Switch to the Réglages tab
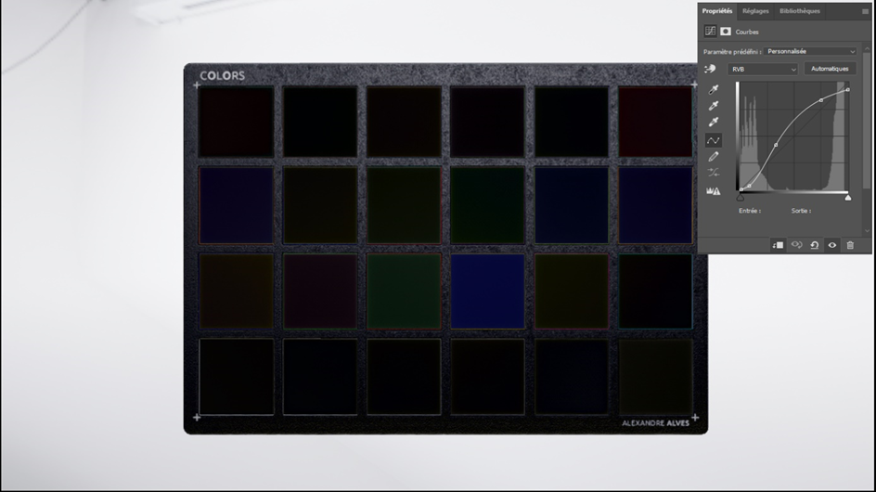Image resolution: width=876 pixels, height=492 pixels. (755, 11)
